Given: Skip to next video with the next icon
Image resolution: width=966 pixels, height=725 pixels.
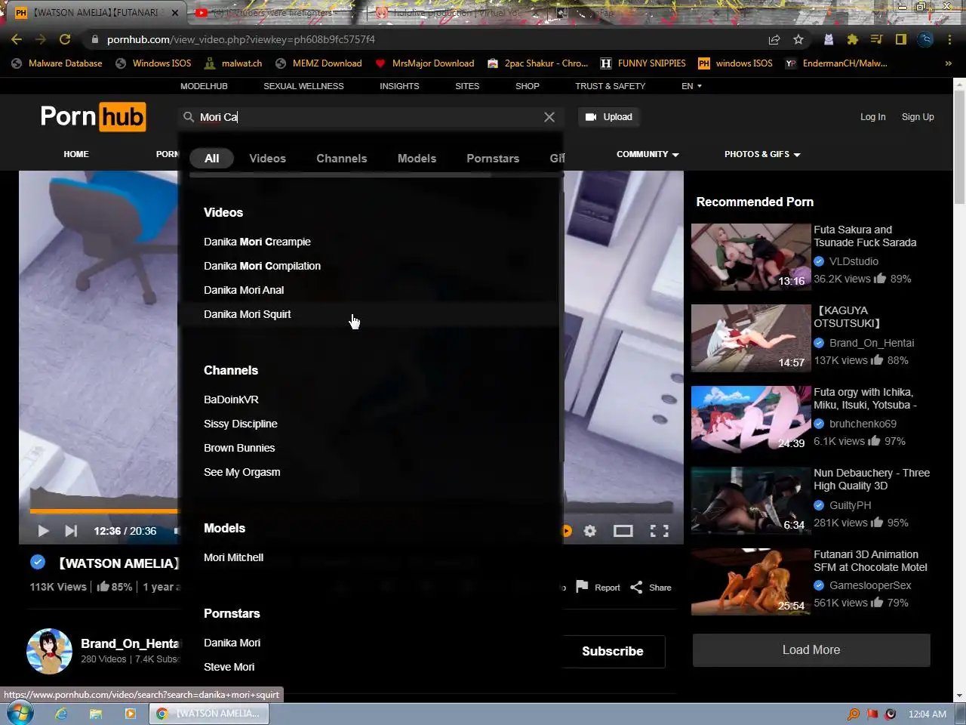Looking at the screenshot, I should 71,531.
